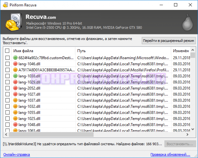Click the Piriform pear logo
The image size is (198, 158).
click(188, 22)
